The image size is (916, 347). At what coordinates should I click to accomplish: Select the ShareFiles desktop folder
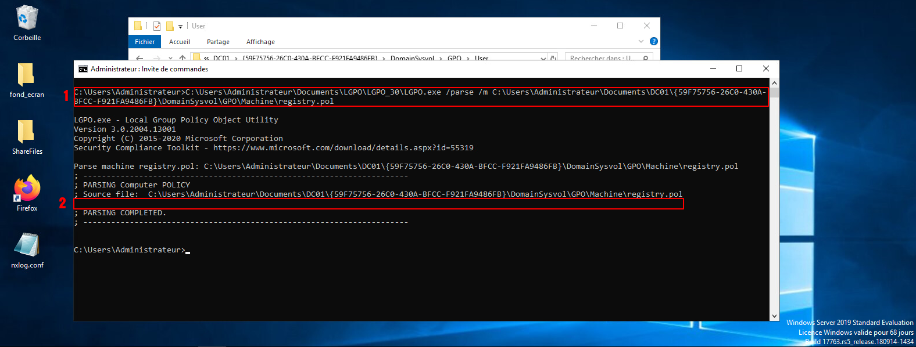pos(26,132)
